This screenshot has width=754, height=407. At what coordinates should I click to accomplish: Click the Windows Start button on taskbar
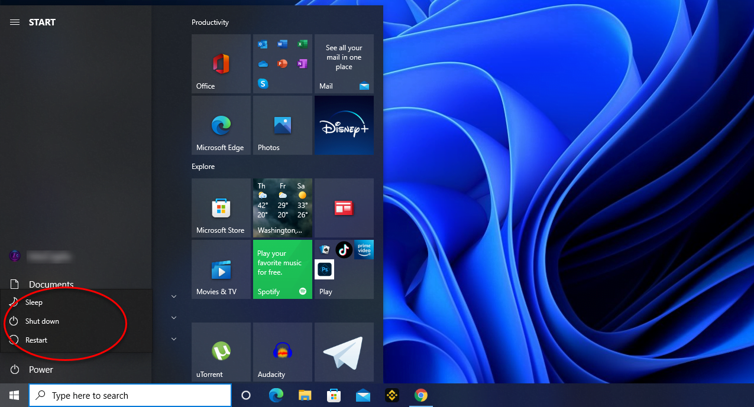(x=14, y=395)
